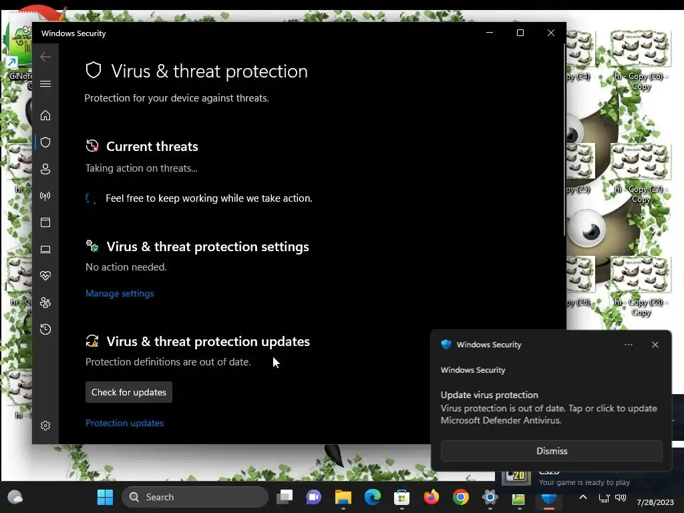Screen dimensions: 684x513
Task: Dismiss the Windows Security notification
Action: point(551,451)
